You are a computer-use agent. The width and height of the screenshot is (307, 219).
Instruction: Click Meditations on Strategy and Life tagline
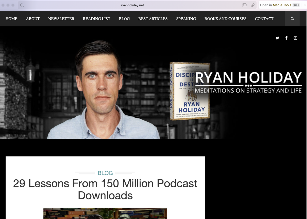coord(248,90)
